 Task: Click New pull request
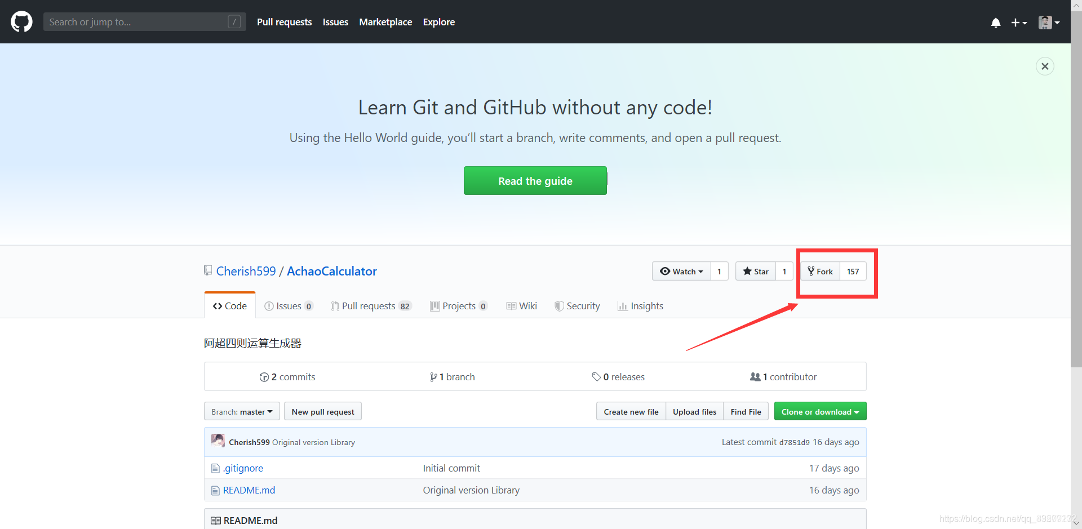click(323, 411)
